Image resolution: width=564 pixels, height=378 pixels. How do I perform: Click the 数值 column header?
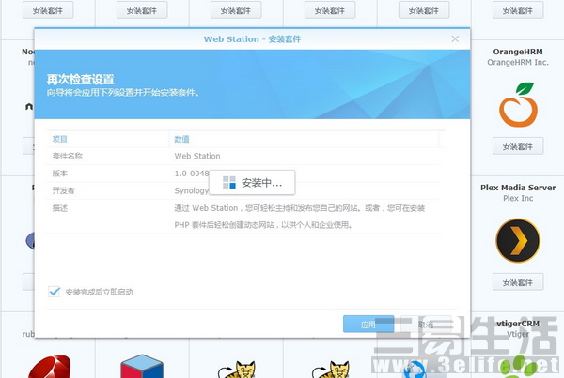point(181,139)
